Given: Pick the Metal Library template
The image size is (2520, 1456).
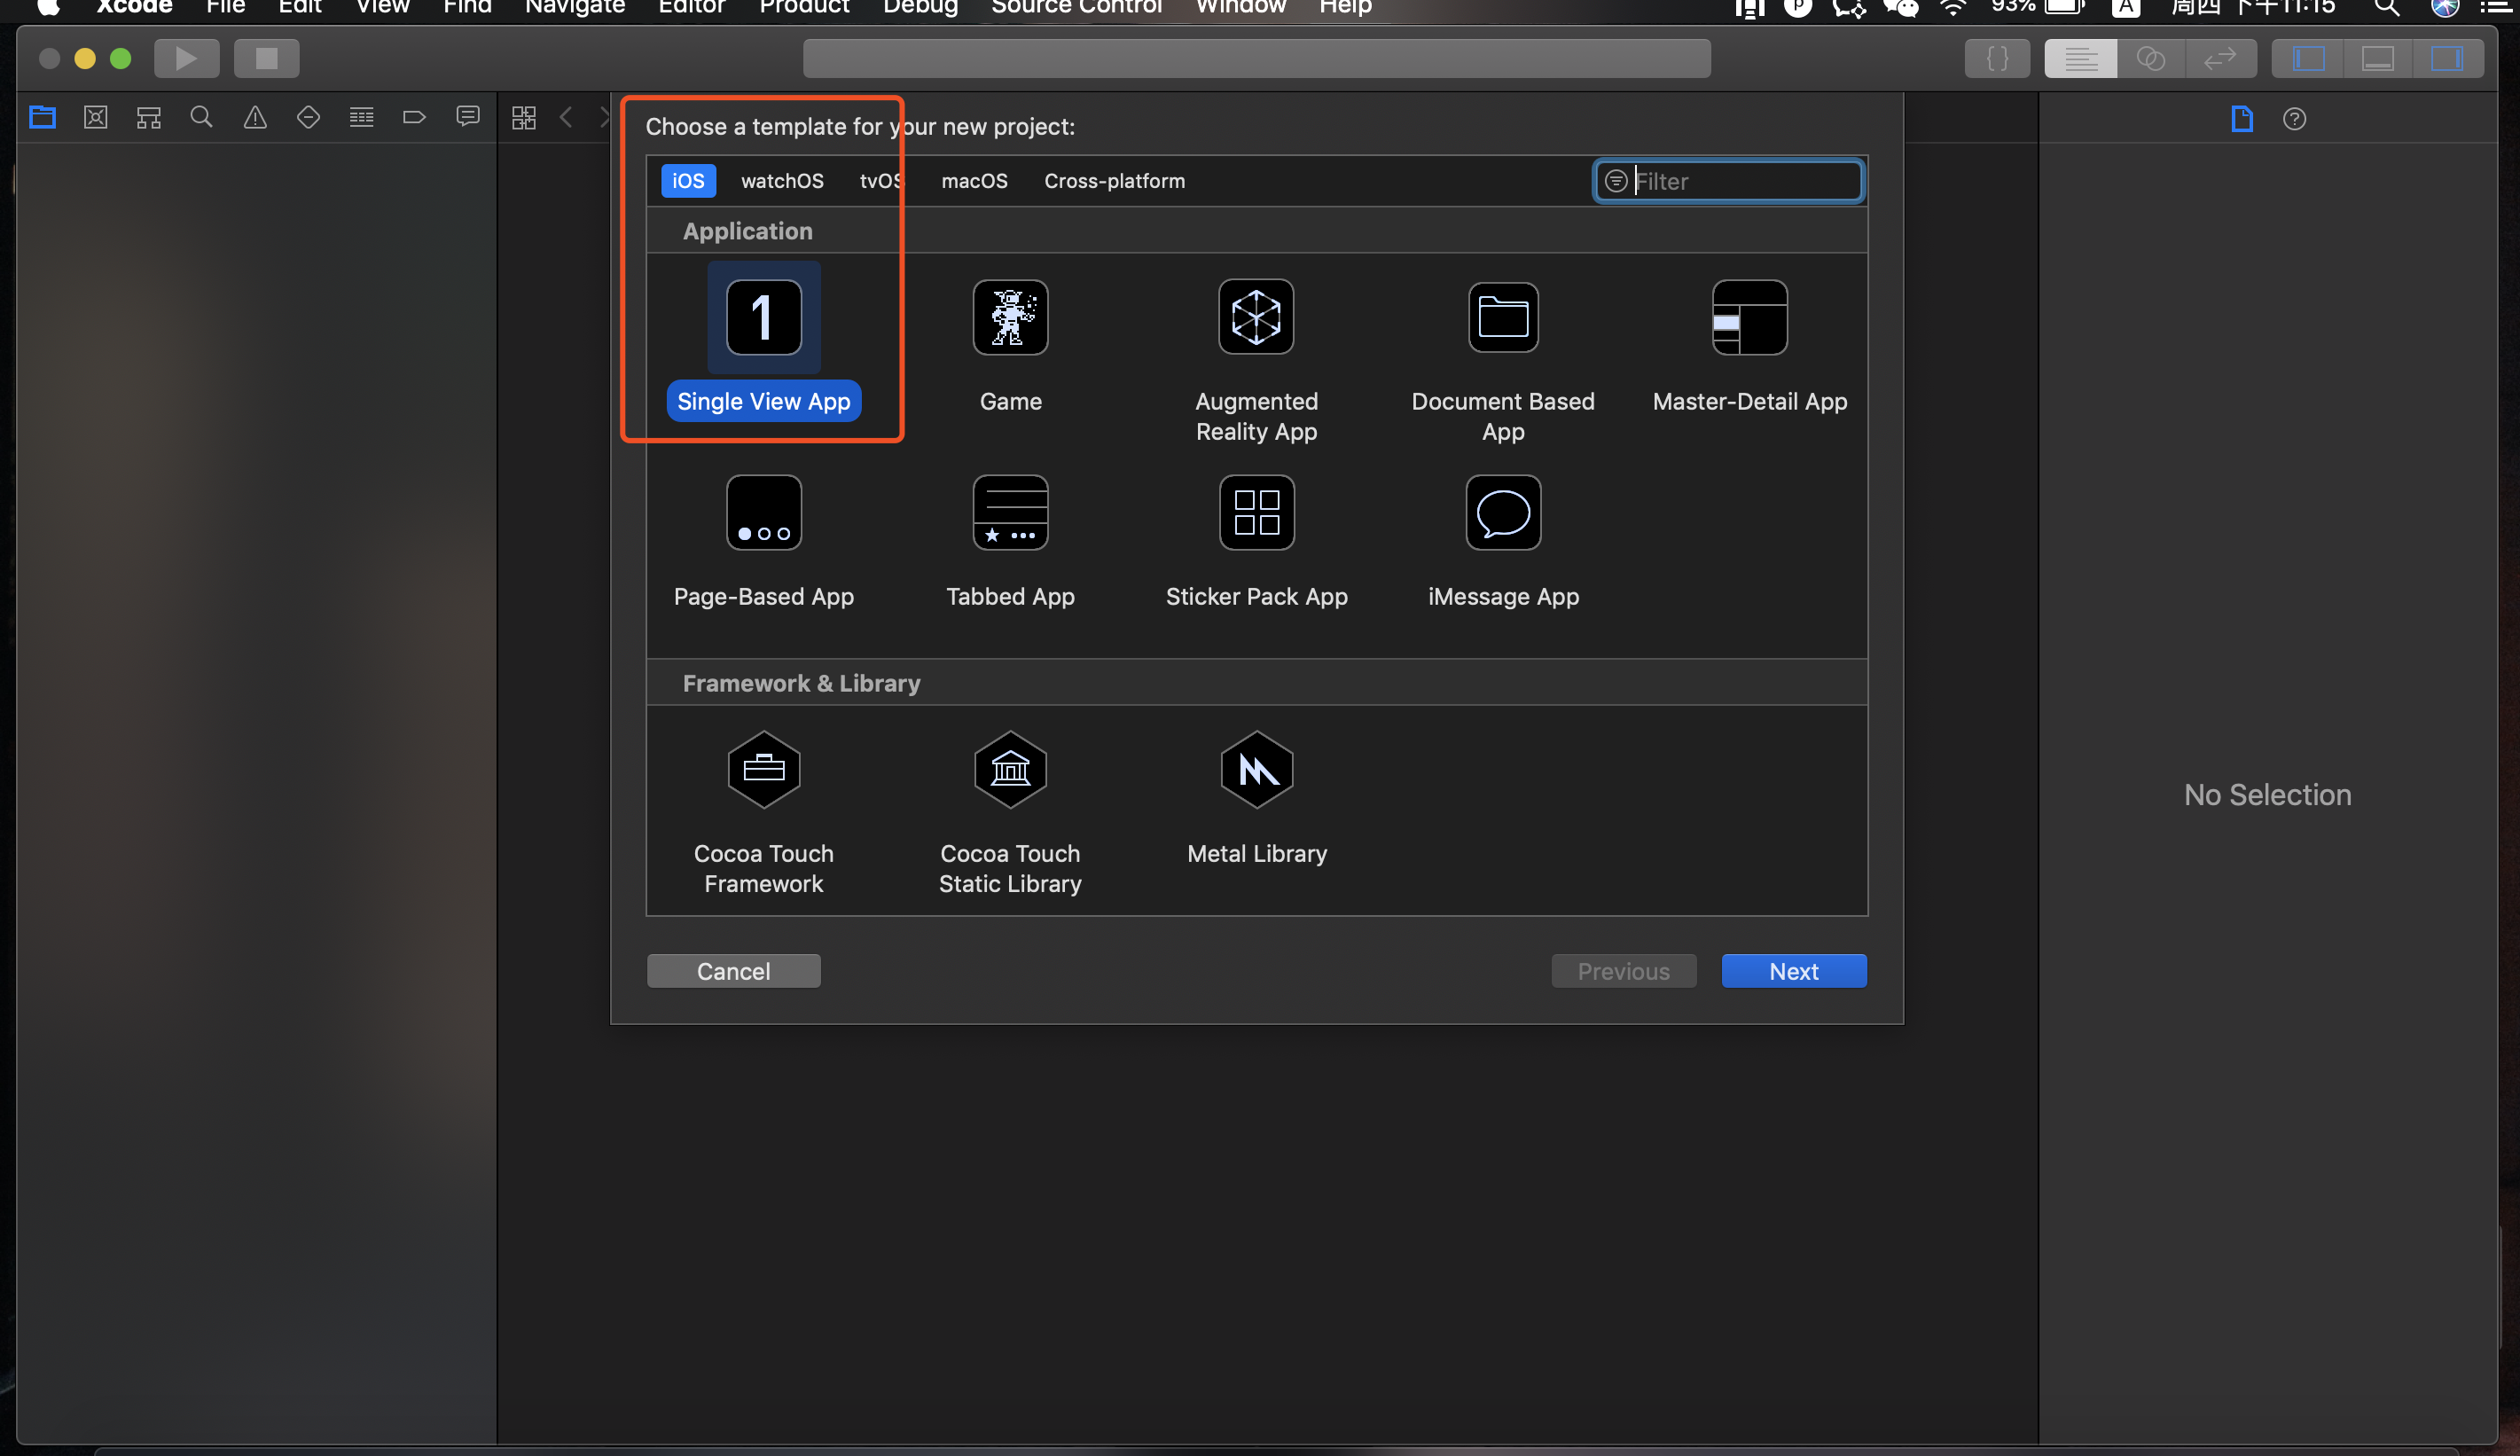Looking at the screenshot, I should pyautogui.click(x=1256, y=798).
